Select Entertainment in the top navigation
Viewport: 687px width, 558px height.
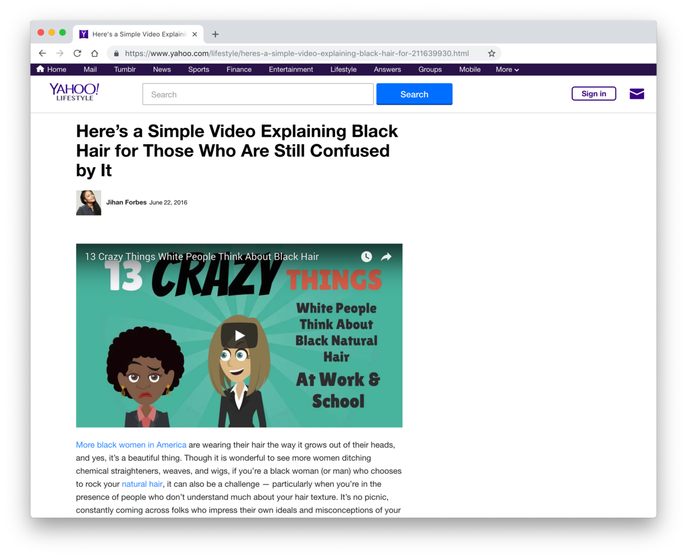pyautogui.click(x=291, y=70)
